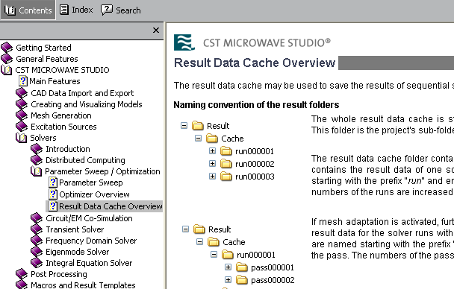Click the Macros and Result Templates book icon
This screenshot has height=289, width=454.
[22, 285]
